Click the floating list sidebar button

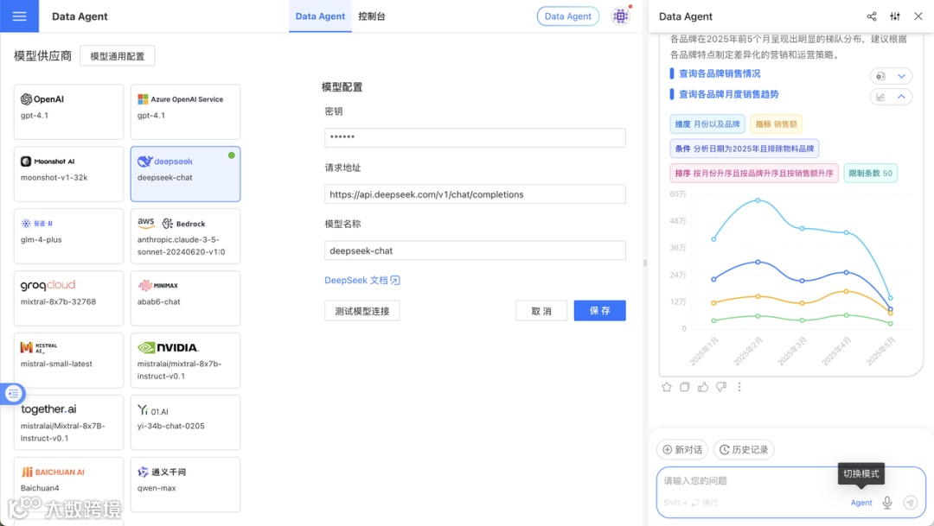tap(13, 393)
